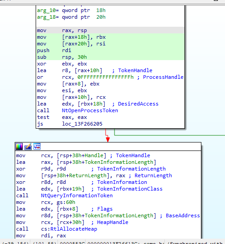Viewport: 225px width, 244px height.
Task: Click the 'xor ebx, ebx' instruction
Action: pyautogui.click(x=62, y=64)
